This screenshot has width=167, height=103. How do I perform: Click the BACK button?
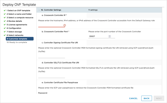[x=146, y=98]
